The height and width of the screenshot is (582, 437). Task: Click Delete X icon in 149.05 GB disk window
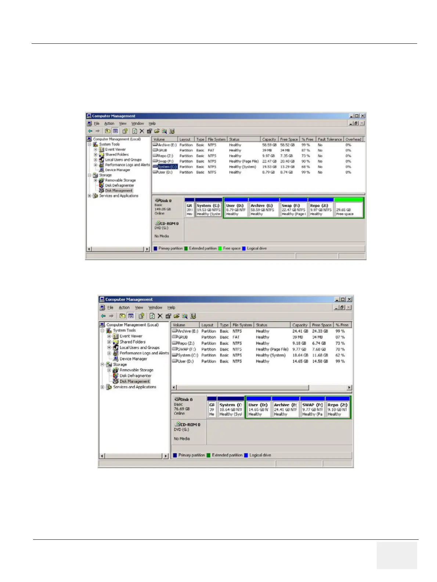[142, 131]
